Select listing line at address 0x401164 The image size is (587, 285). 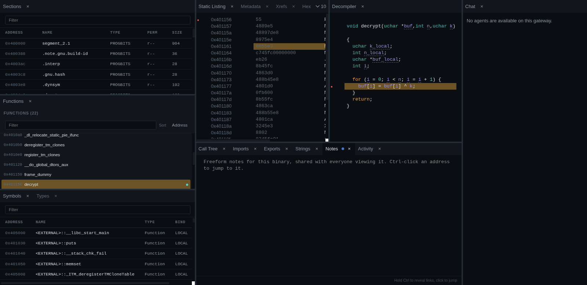click(x=261, y=53)
